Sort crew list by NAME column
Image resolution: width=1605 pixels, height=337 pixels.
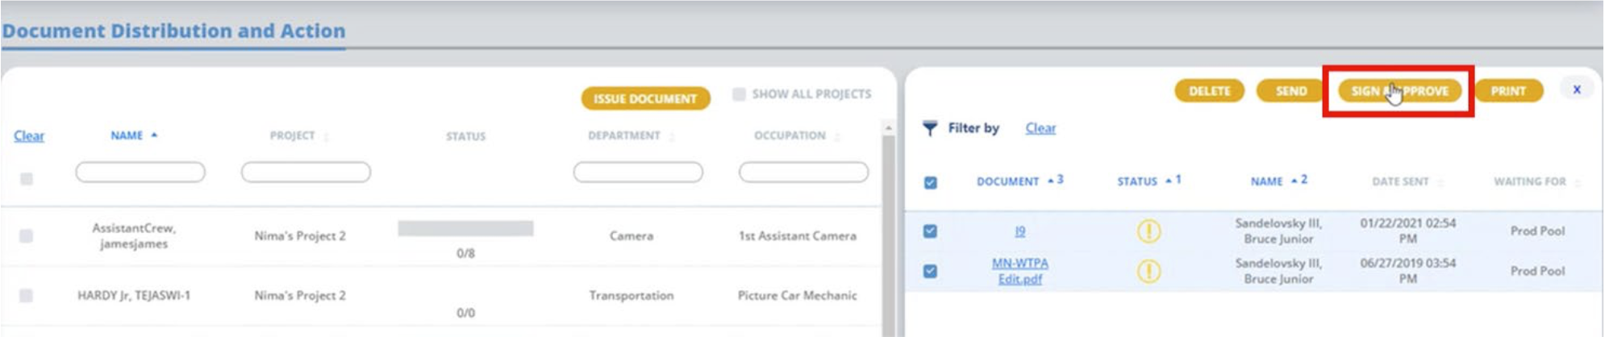pos(134,135)
